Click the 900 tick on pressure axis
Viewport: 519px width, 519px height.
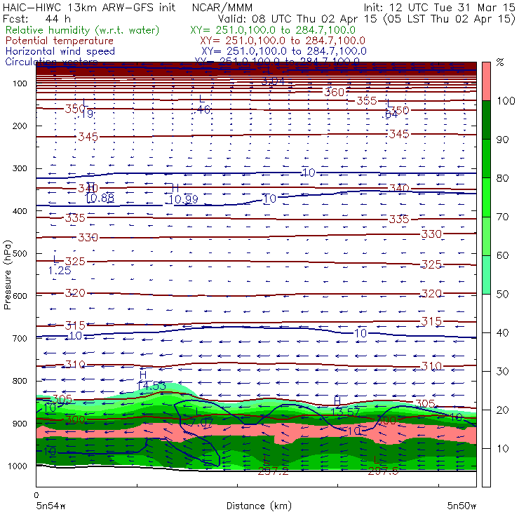[20, 424]
